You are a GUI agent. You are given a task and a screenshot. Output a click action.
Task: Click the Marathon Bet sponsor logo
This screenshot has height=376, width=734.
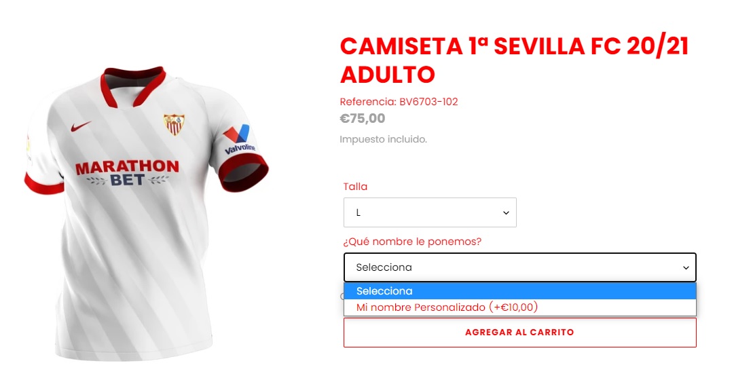point(127,172)
